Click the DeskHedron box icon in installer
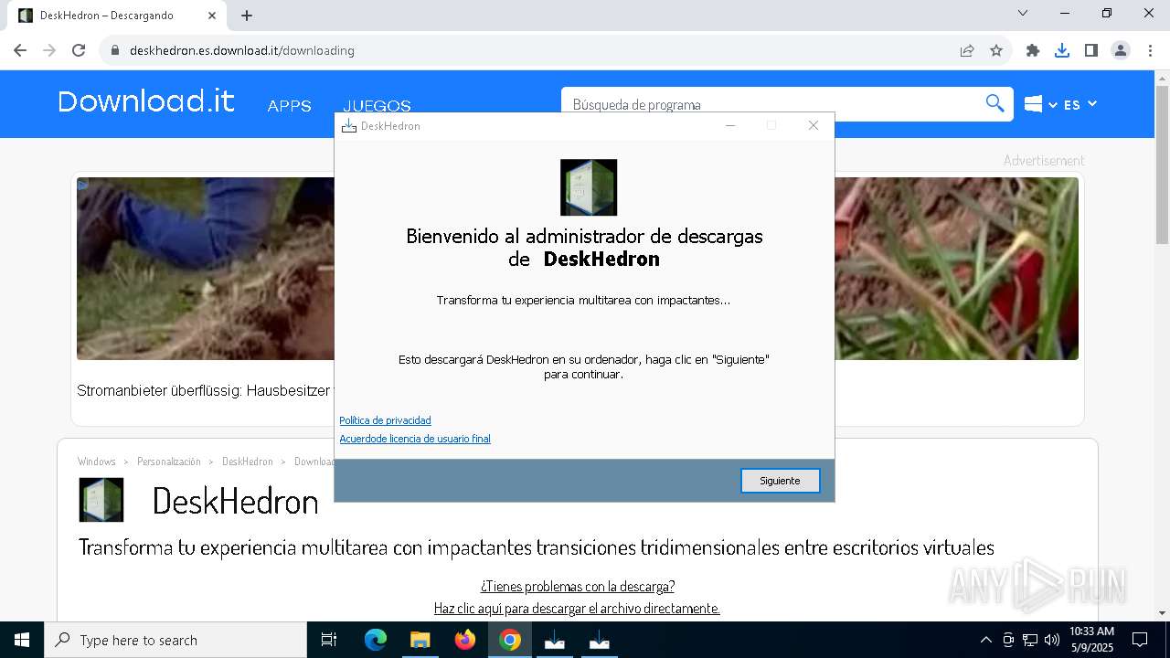Screen dimensions: 1170x658 coord(589,187)
